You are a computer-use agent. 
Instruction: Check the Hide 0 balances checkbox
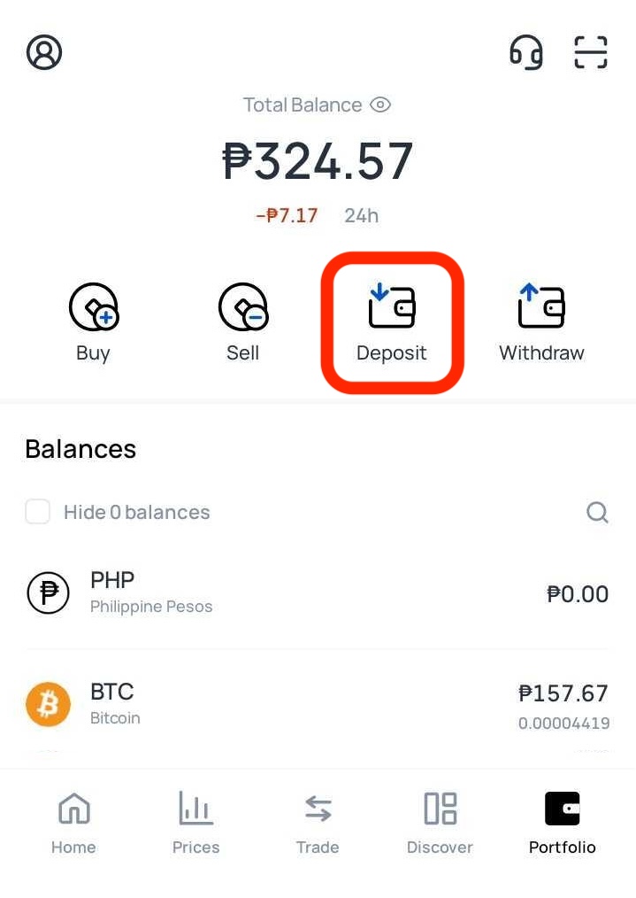point(38,512)
